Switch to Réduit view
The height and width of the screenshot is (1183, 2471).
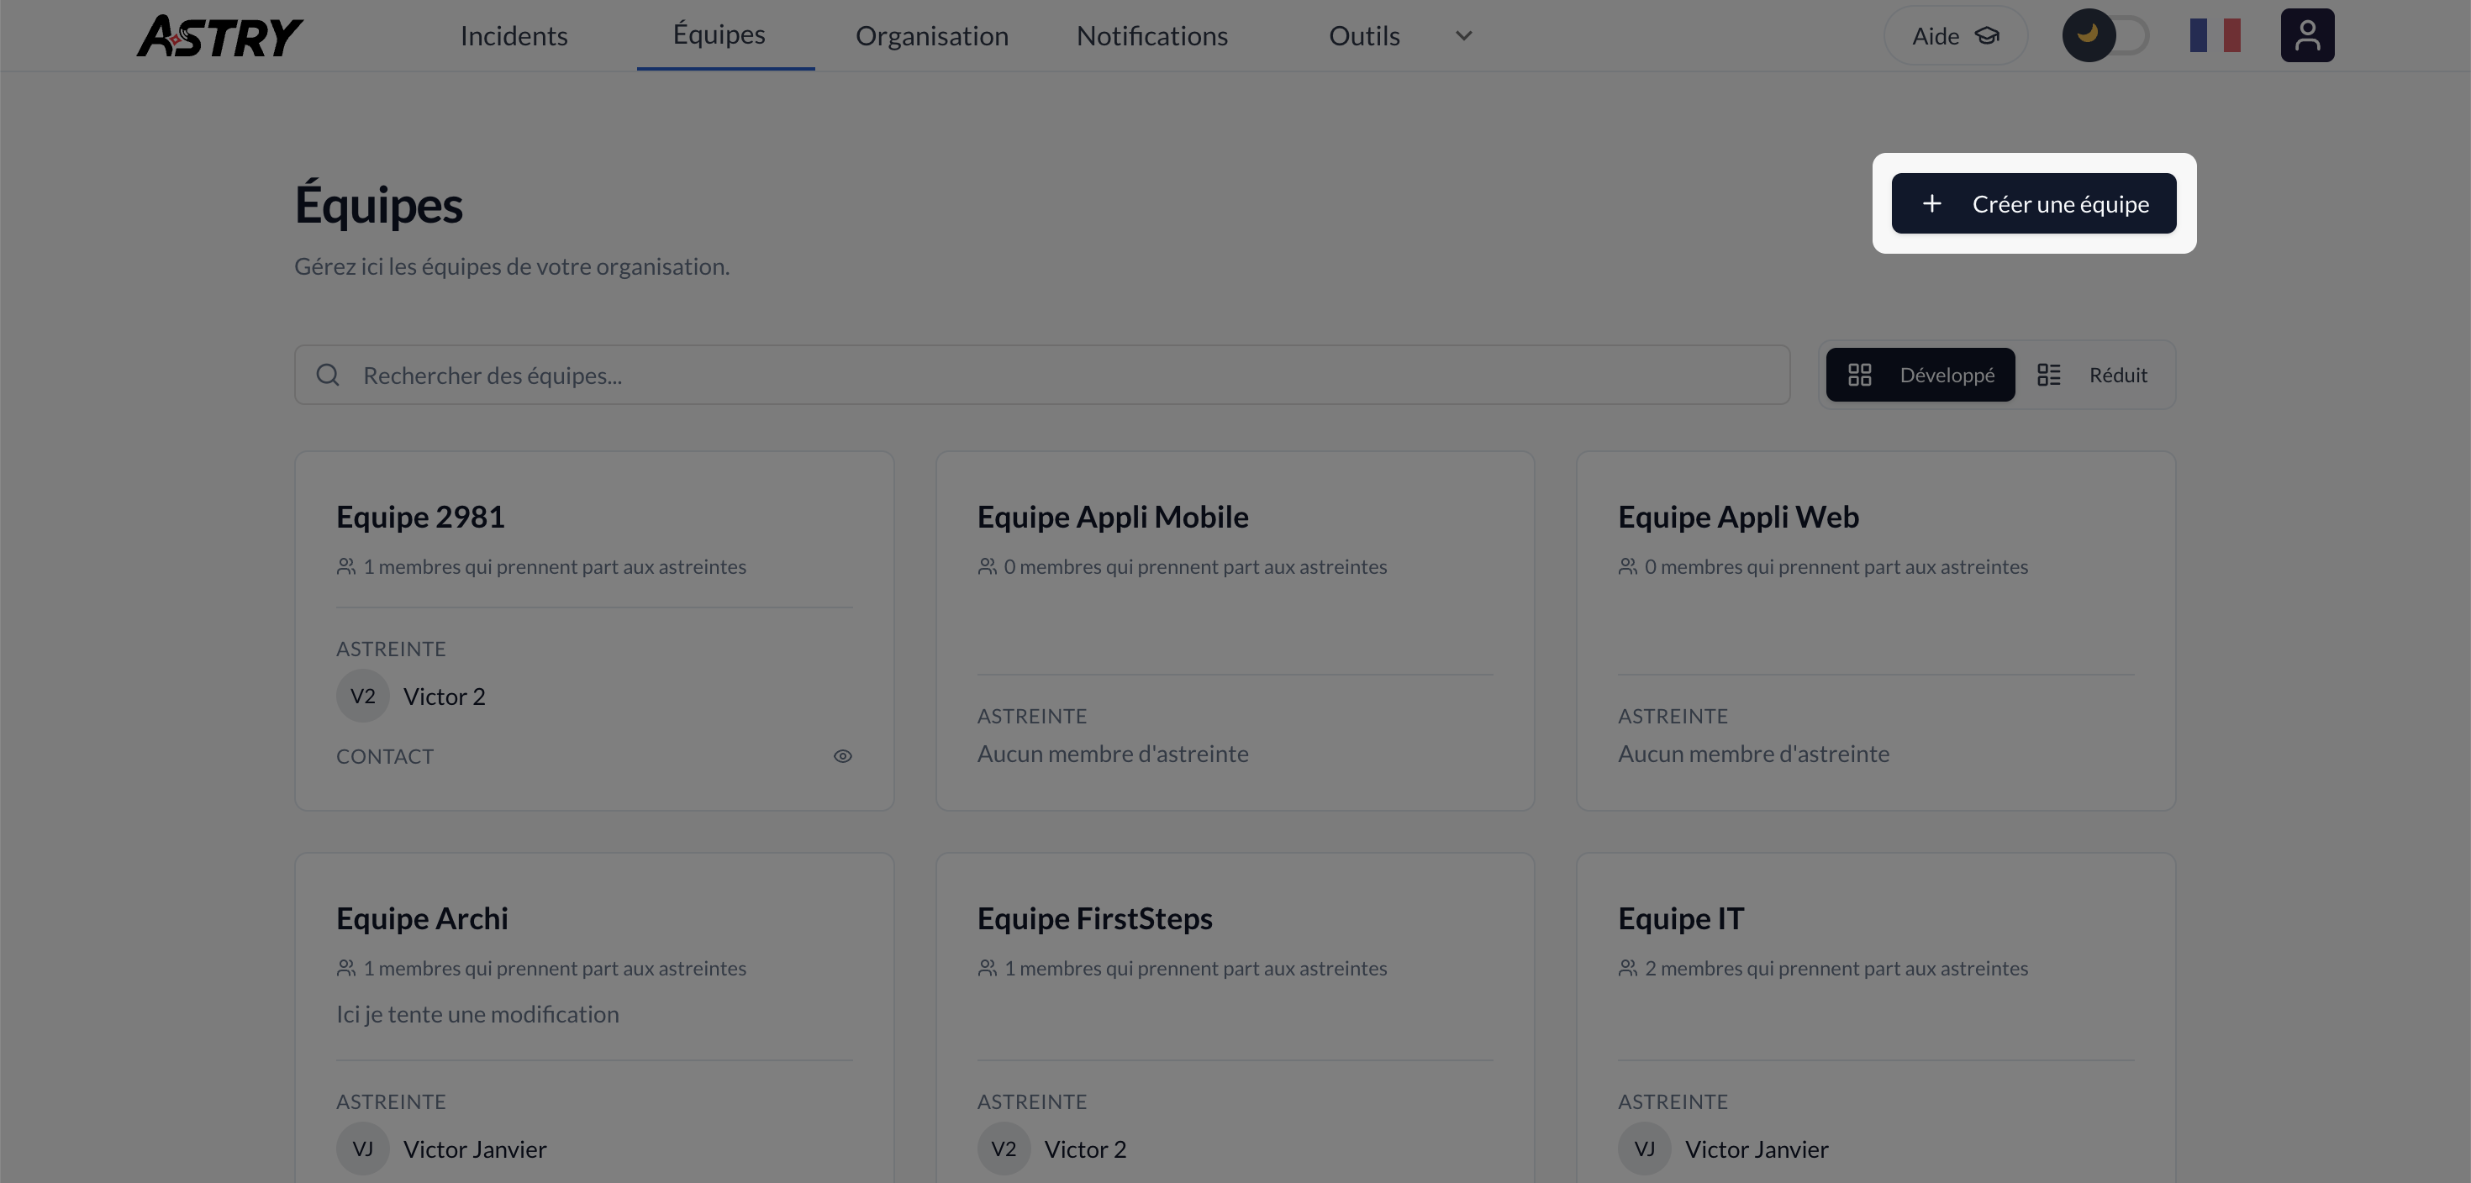pyautogui.click(x=2093, y=375)
